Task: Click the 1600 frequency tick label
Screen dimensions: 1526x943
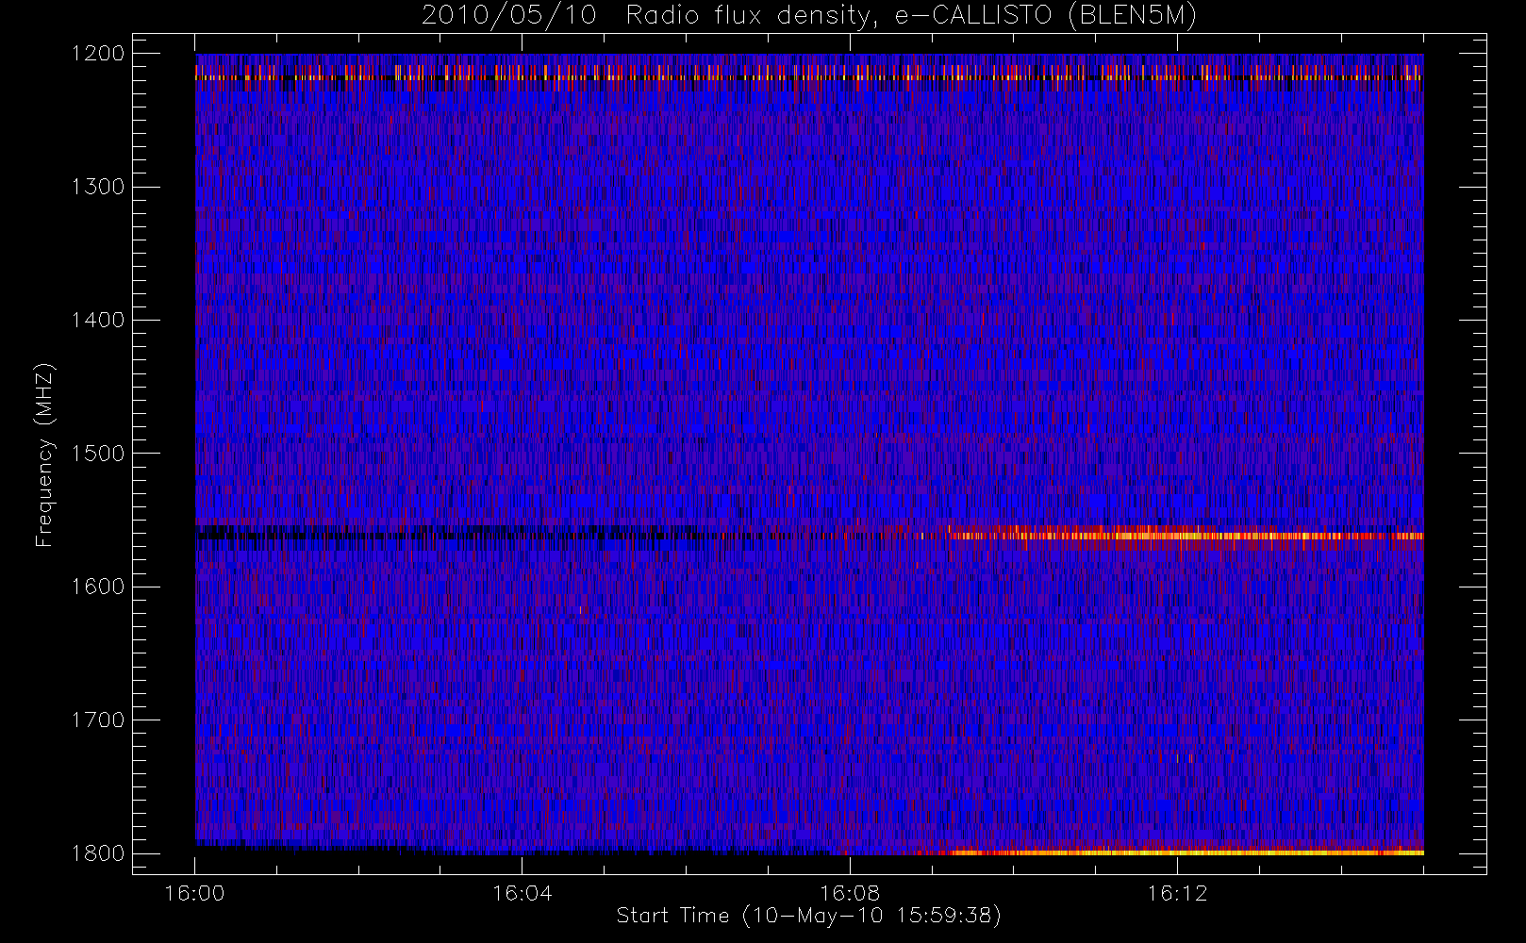Action: tap(98, 587)
